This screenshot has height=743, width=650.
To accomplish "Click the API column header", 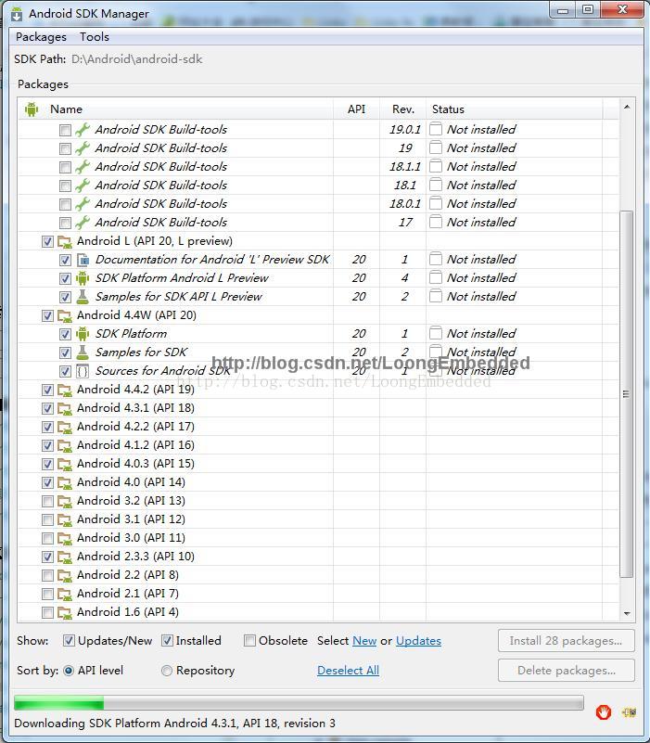I will click(356, 109).
